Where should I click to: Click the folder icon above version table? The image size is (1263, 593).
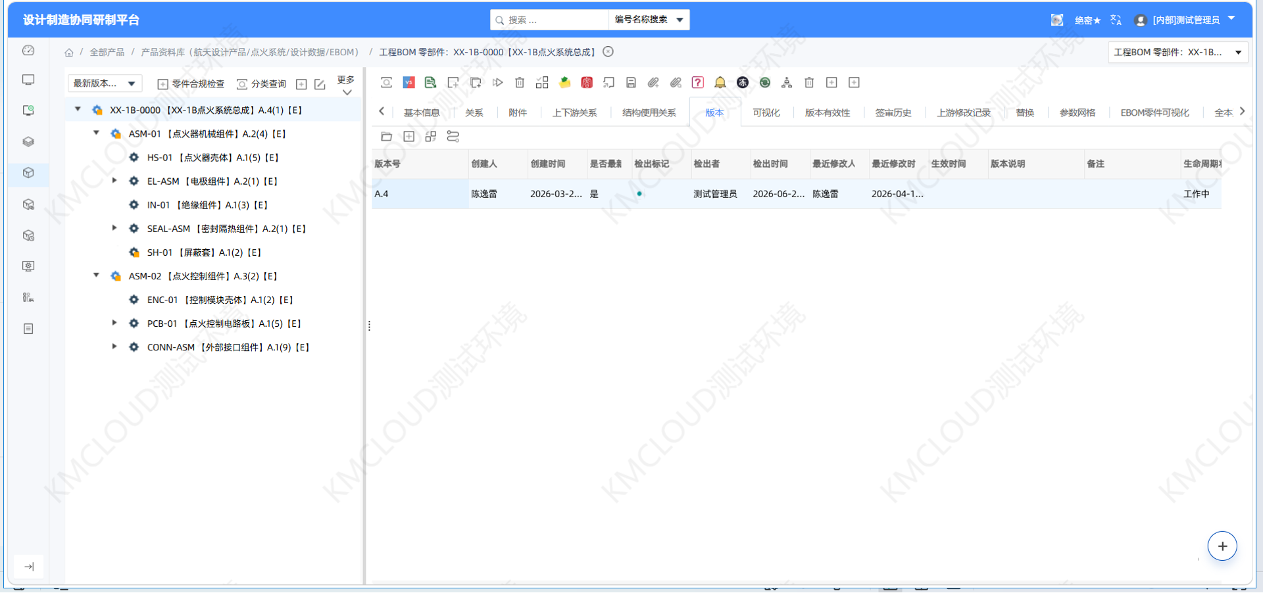386,136
